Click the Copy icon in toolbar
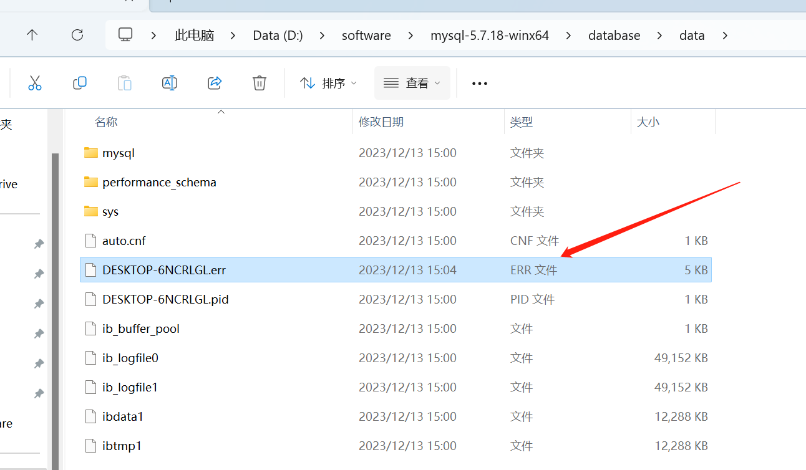This screenshot has width=806, height=470. click(x=80, y=83)
